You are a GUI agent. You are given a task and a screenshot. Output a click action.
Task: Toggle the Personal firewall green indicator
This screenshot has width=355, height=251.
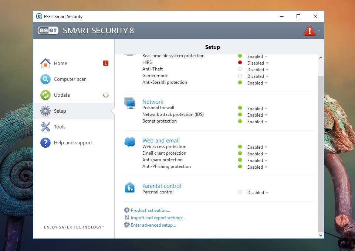point(240,108)
